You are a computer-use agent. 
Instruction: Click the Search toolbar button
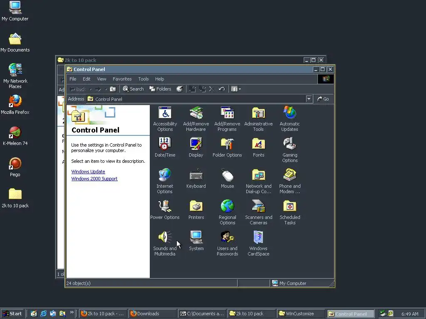click(133, 89)
